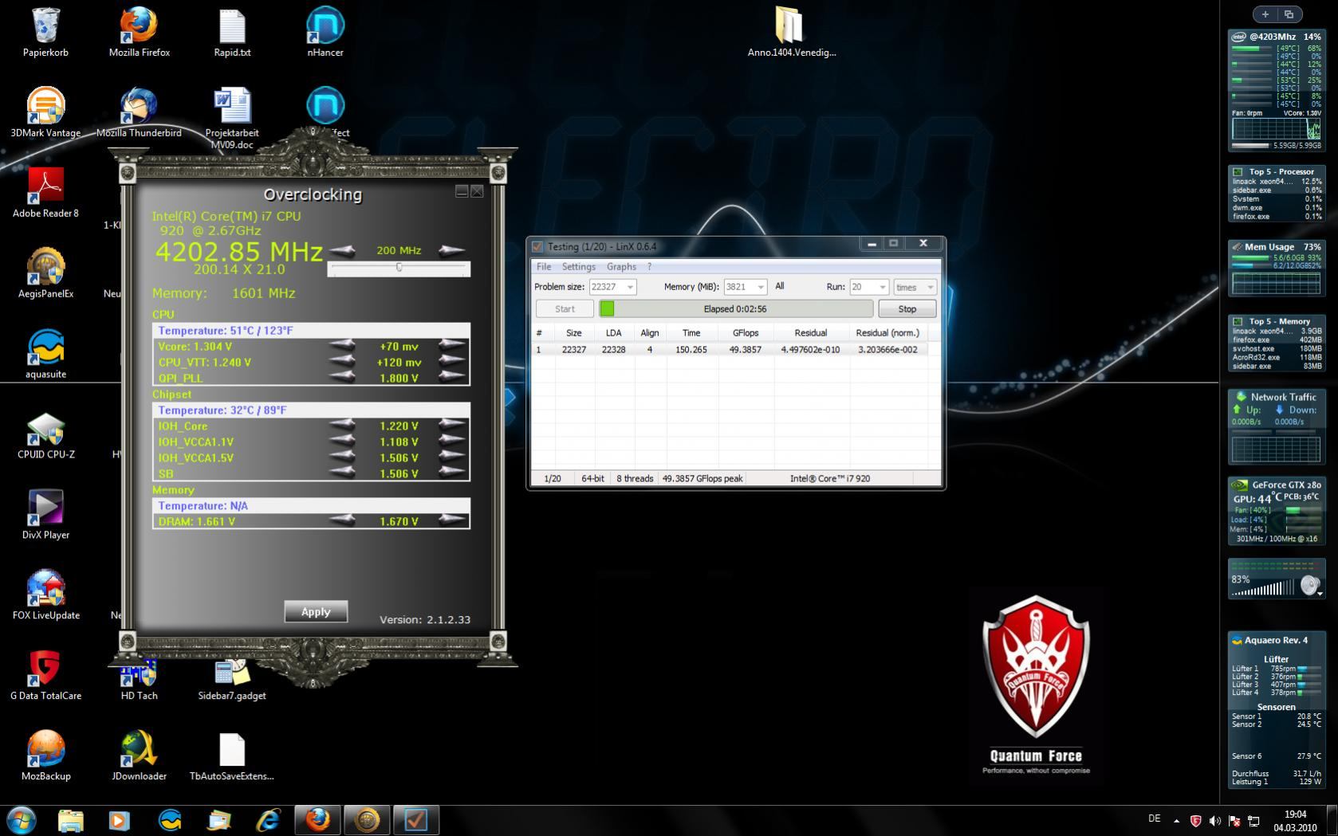Increase QPI_PLL 1.800 V voltage
The image size is (1338, 836).
452,378
